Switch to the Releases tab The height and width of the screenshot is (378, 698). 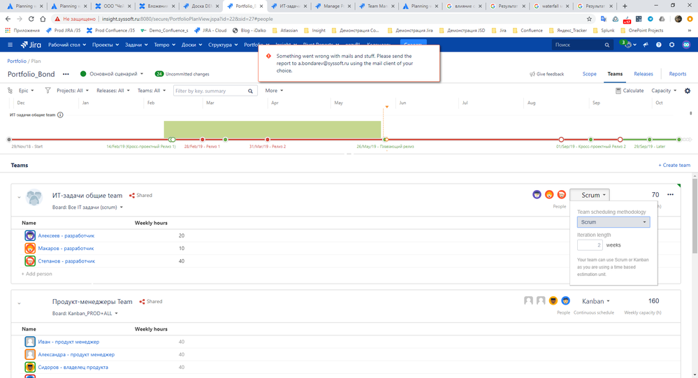pos(644,74)
